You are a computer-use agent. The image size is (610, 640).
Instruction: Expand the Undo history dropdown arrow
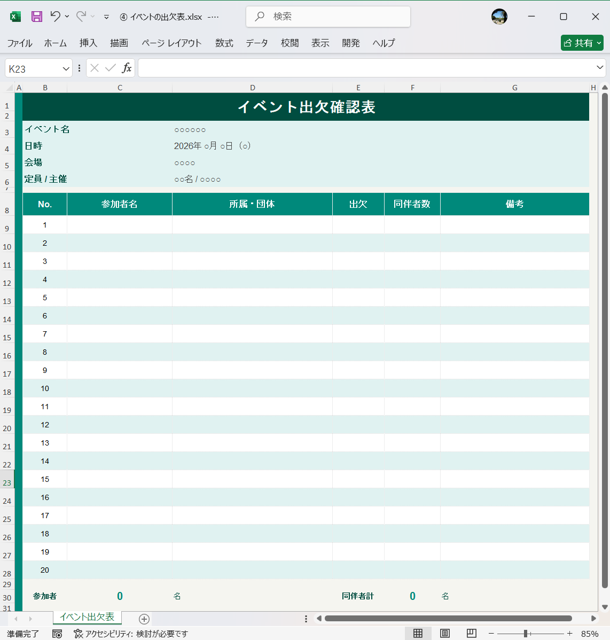pyautogui.click(x=66, y=17)
